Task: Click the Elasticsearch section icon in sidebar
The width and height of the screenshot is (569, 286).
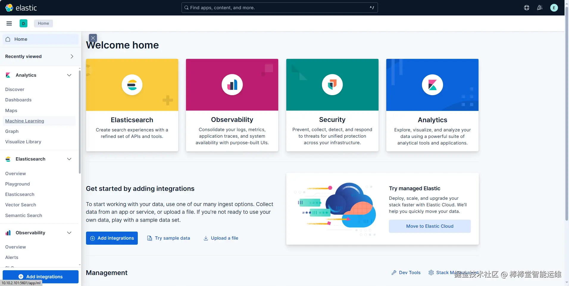Action: pos(8,159)
